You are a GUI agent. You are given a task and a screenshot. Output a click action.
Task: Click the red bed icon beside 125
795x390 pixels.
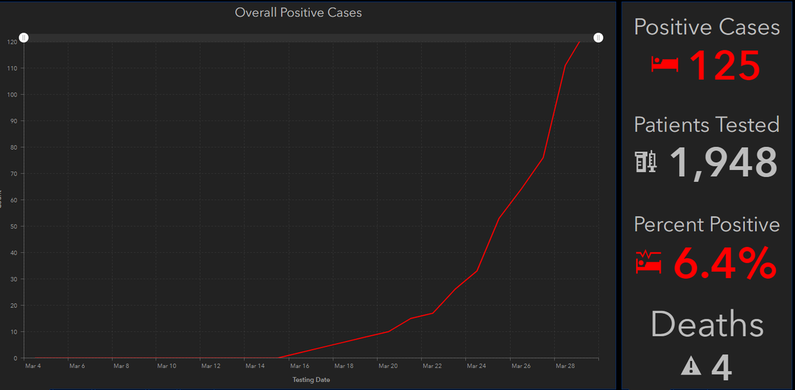pyautogui.click(x=665, y=64)
